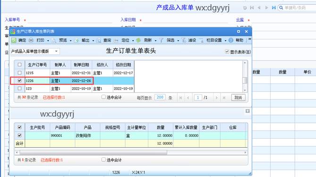Open 产成品入库单显示模版 template dropdown
Image resolution: width=316 pixels, height=177 pixels.
click(x=56, y=51)
